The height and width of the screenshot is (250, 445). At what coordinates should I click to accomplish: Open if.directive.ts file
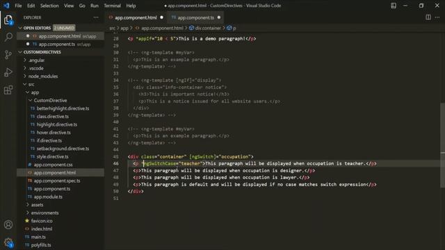pos(49,140)
